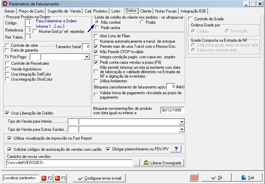Confirm with the Ok button
The image size is (265, 184).
[217, 178]
